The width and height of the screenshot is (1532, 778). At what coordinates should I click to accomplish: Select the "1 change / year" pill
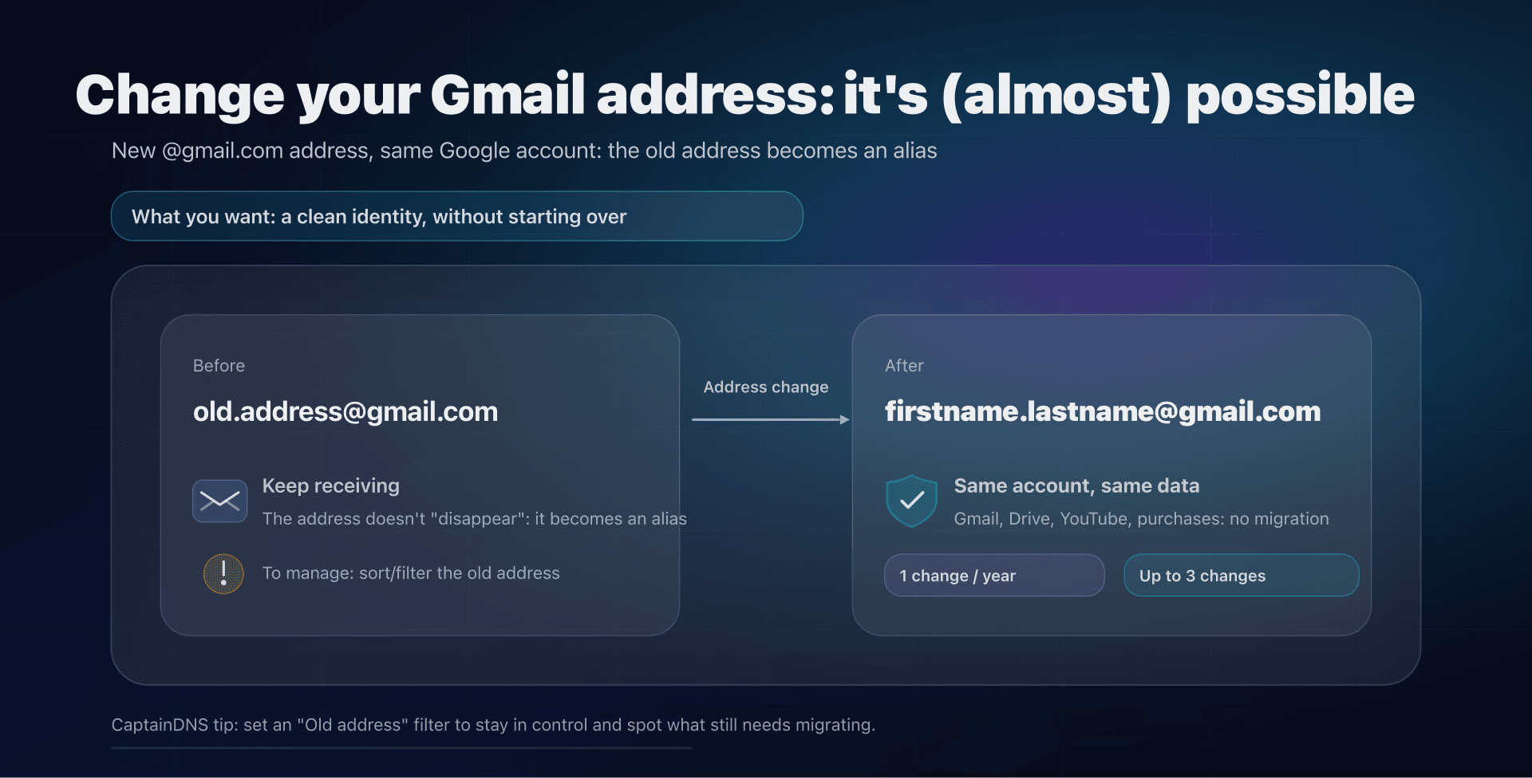[993, 576]
